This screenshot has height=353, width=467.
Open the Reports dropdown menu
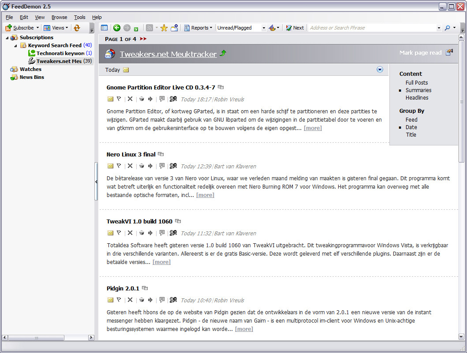[198, 28]
